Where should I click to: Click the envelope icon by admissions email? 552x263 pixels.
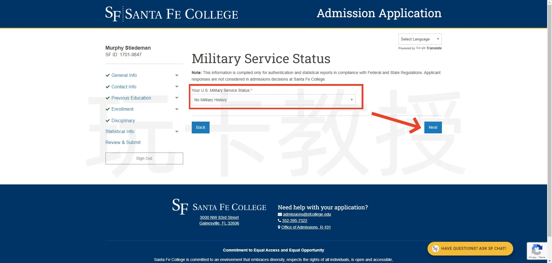(280, 215)
